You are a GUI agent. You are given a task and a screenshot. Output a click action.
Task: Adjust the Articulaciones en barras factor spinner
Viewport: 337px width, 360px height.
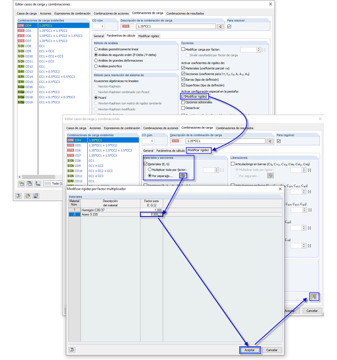tap(304, 170)
